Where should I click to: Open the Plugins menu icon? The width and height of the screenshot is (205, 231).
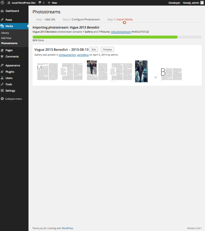2,72
